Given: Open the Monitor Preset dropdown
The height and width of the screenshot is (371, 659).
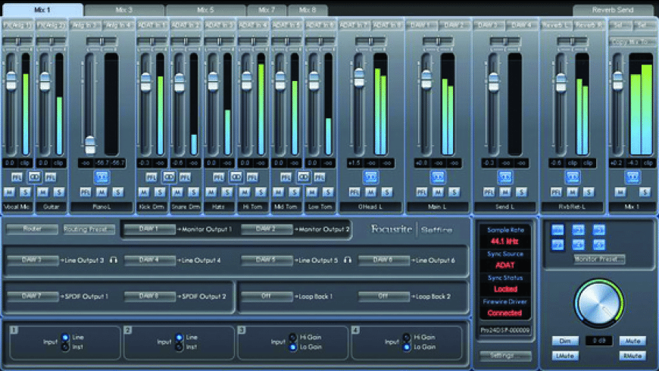Looking at the screenshot, I should coord(599,259).
